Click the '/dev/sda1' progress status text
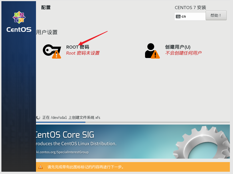The width and height of the screenshot is (233, 174). point(71,117)
